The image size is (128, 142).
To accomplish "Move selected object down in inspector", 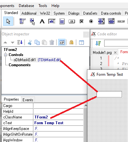I will coord(12,43).
